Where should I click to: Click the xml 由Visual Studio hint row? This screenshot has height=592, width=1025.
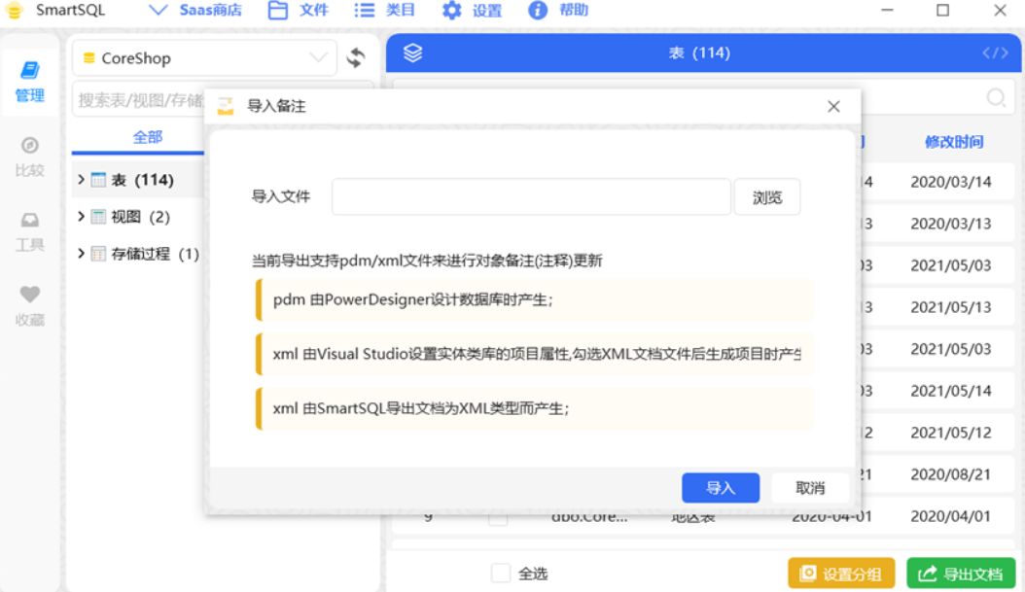[534, 354]
